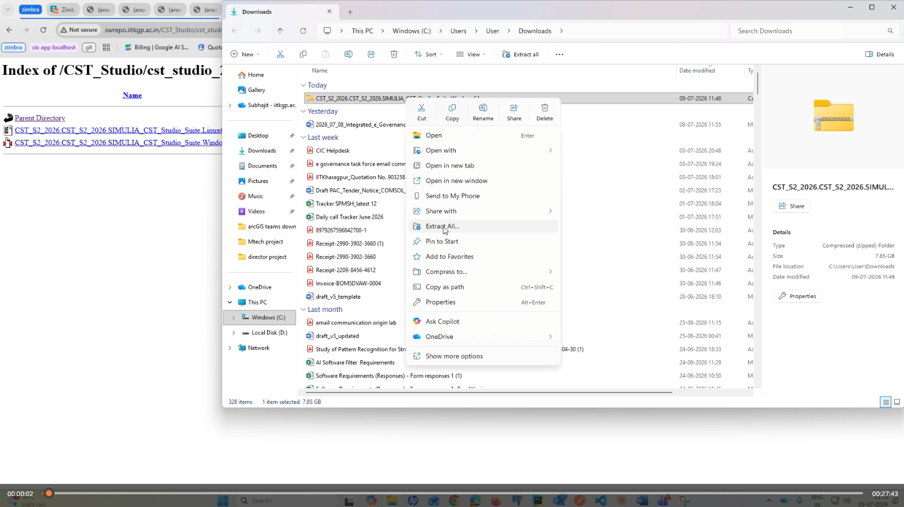The width and height of the screenshot is (904, 507).
Task: Click the Windows Start button on taskbar
Action: pos(223,501)
